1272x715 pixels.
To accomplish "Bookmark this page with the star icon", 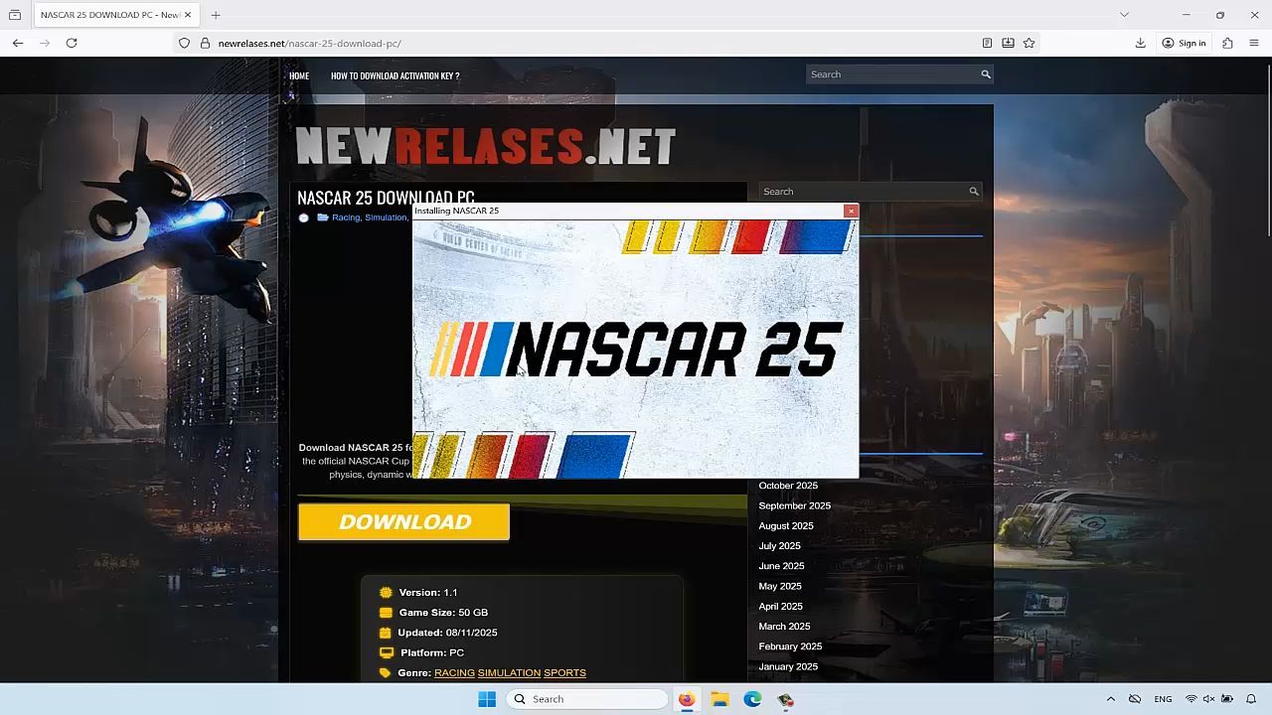I will coord(1030,43).
